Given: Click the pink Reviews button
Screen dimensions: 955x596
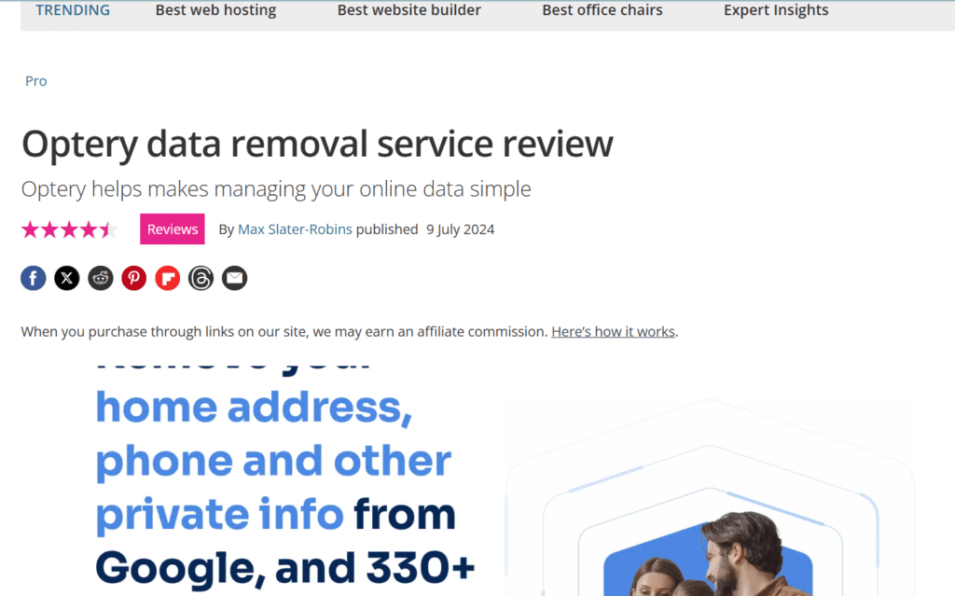Looking at the screenshot, I should coord(173,229).
